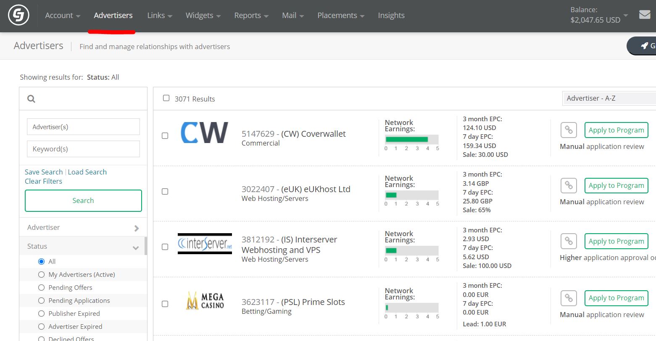Image resolution: width=656 pixels, height=341 pixels.
Task: Click Coverwallet Network Earnings bar
Action: [x=412, y=139]
